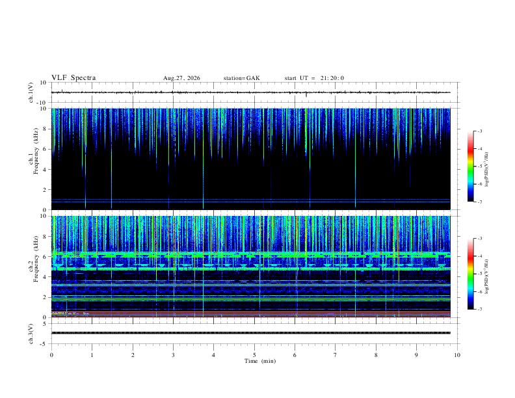Click the station=GAK label

click(x=241, y=78)
